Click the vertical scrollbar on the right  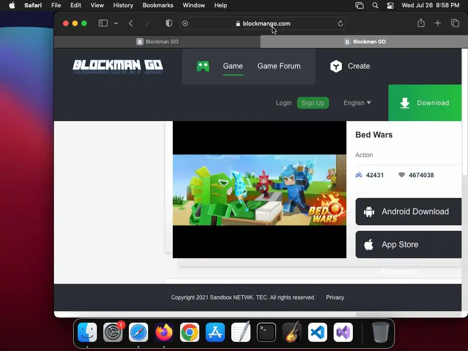pyautogui.click(x=465, y=112)
